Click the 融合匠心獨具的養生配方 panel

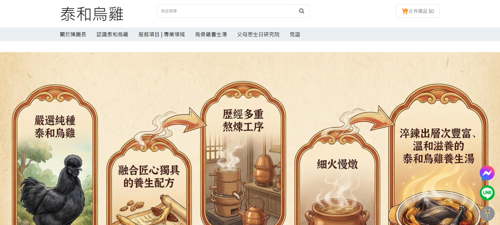(149, 181)
